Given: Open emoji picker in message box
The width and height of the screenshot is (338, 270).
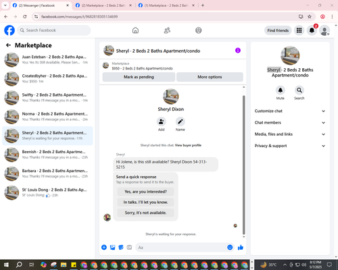Looking at the screenshot, I should coord(230,247).
